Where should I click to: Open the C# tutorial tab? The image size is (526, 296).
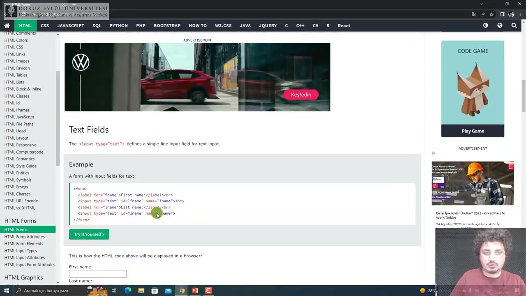(315, 25)
